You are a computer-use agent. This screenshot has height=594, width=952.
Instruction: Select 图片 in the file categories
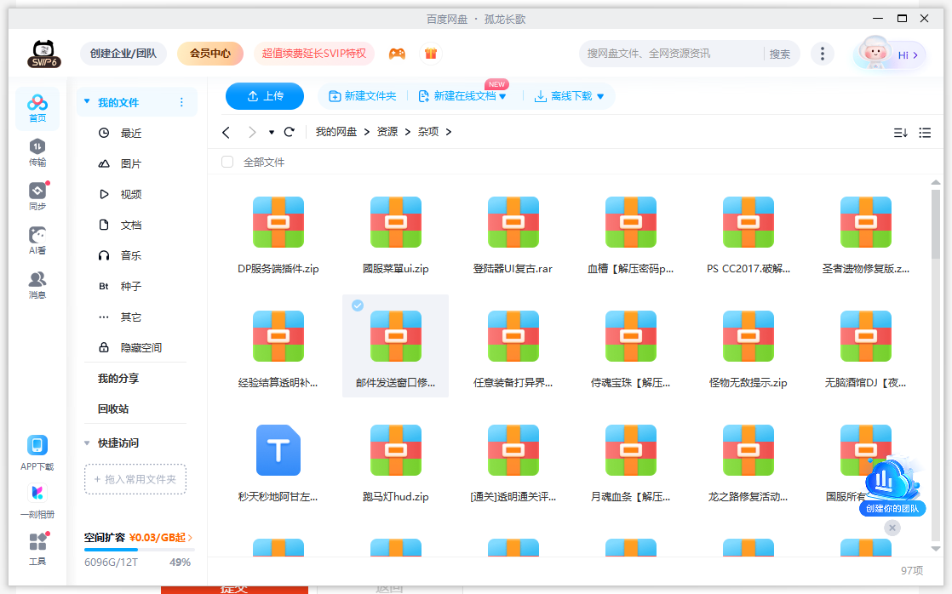tap(130, 163)
